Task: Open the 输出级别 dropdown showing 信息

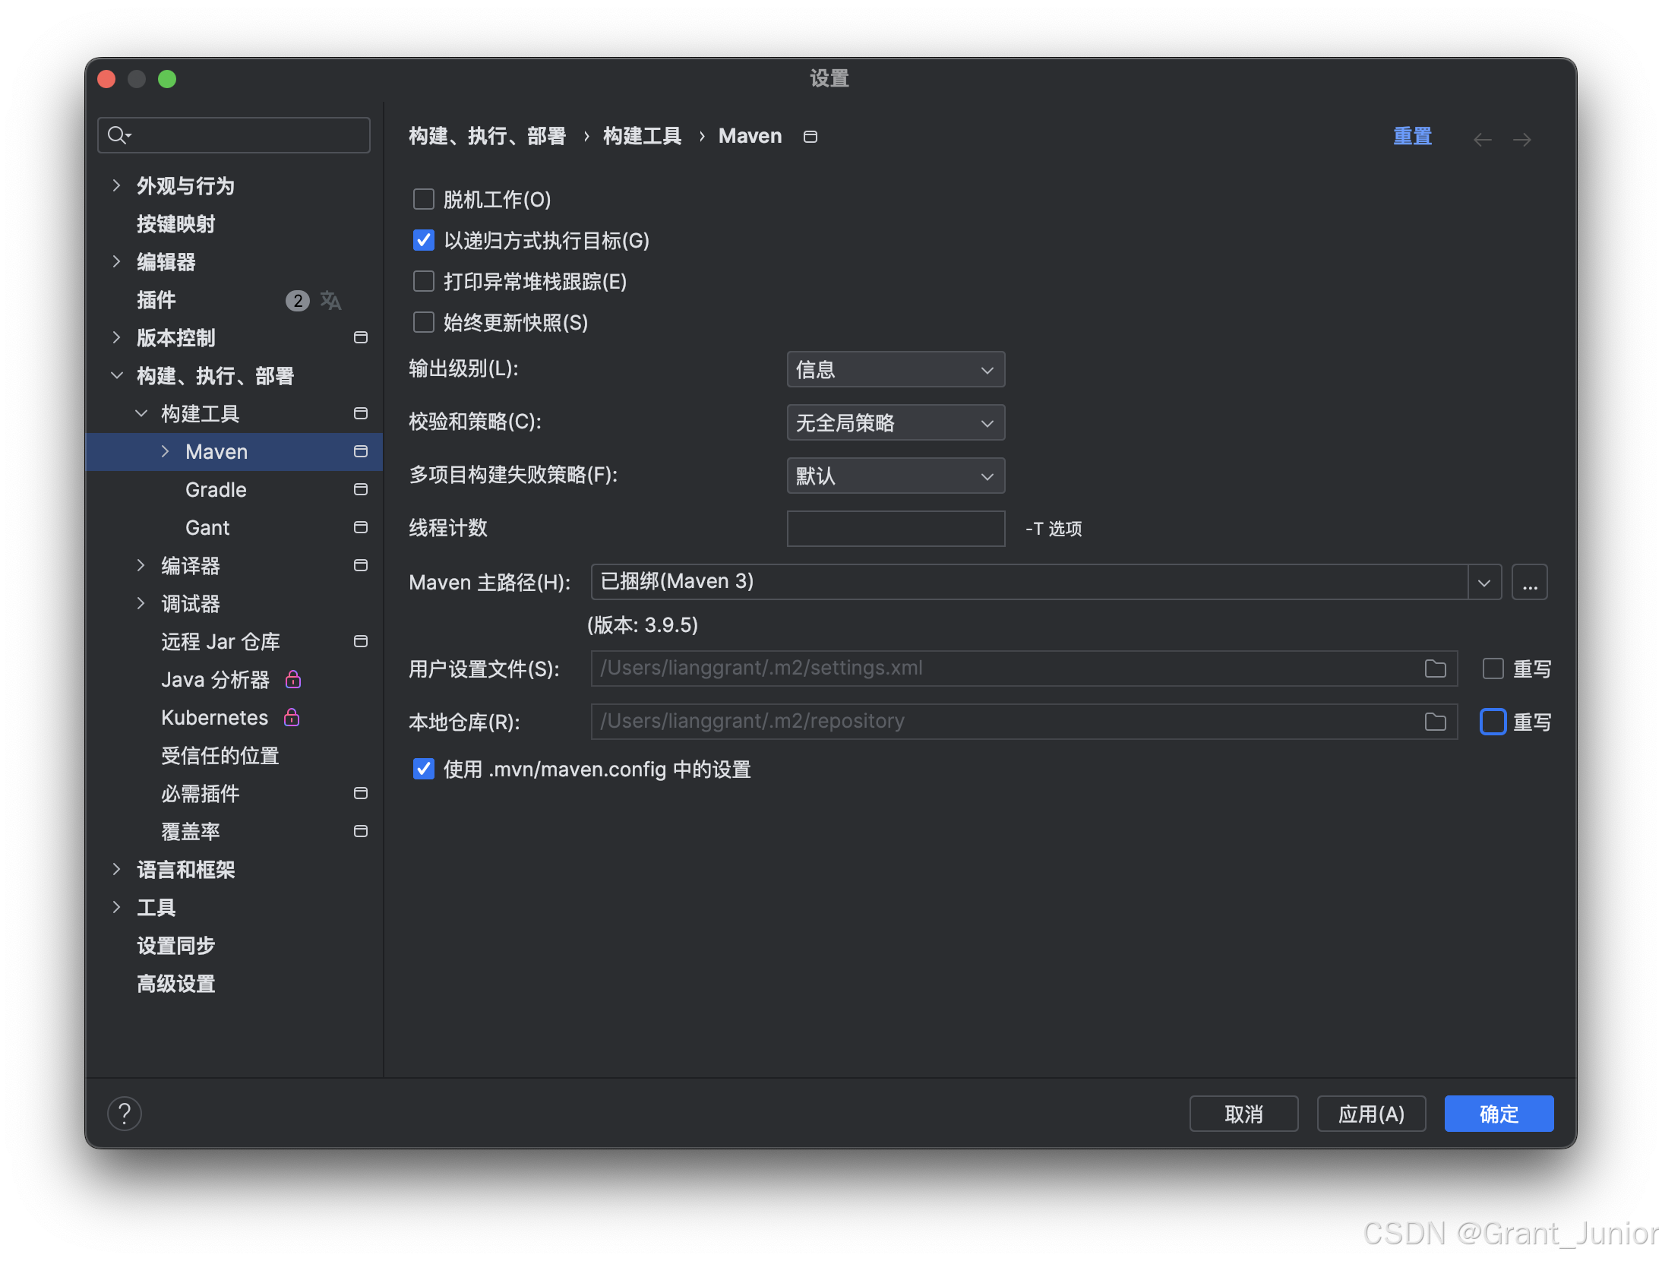Action: pos(895,370)
